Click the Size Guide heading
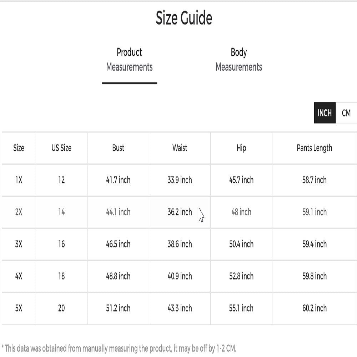The width and height of the screenshot is (357, 357). point(184,18)
